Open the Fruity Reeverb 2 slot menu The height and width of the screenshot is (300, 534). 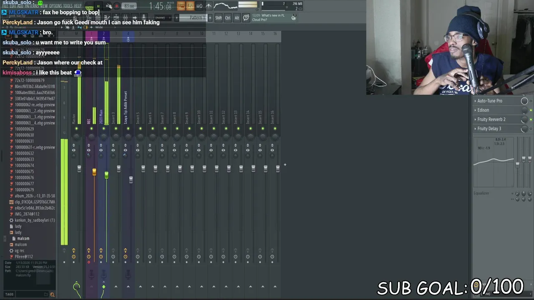pos(475,119)
